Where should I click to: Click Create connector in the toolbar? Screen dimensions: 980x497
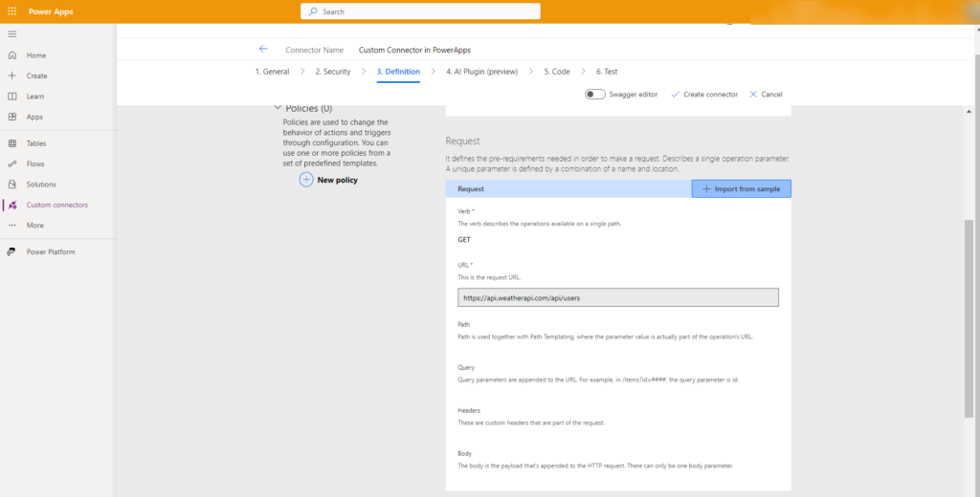pyautogui.click(x=704, y=95)
